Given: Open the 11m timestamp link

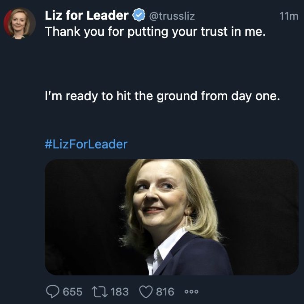Looking at the screenshot, I should coord(288,16).
